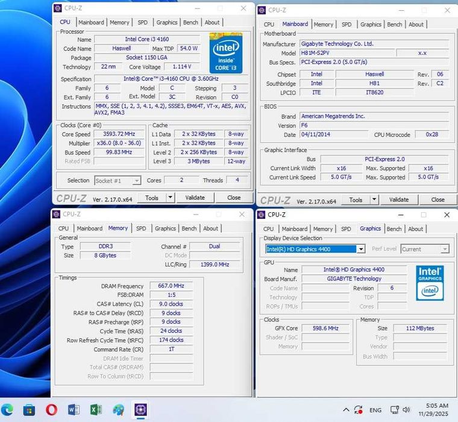Viewport: 458px width, 422px height.
Task: Open Microsoft Word from the taskbar
Action: tap(74, 410)
